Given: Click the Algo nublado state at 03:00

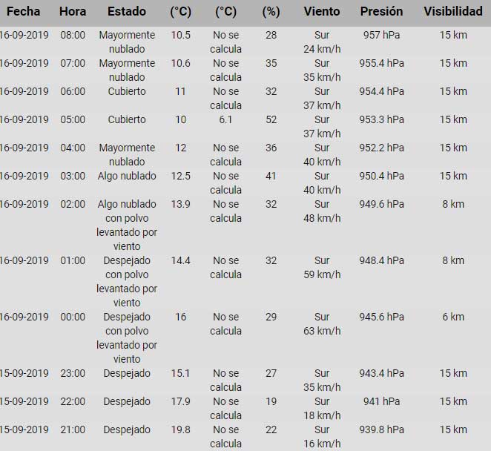Looking at the screenshot, I should [x=127, y=176].
